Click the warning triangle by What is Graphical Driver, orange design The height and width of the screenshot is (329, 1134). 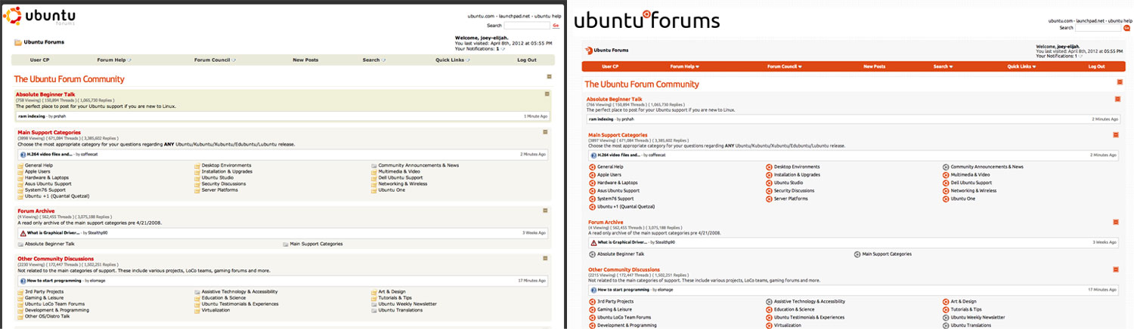click(593, 242)
